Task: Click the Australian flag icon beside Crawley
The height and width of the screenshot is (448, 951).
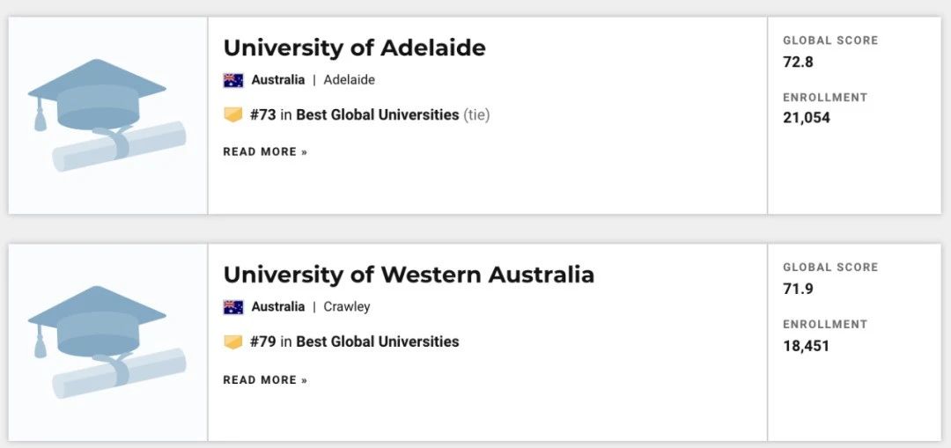Action: [x=232, y=307]
